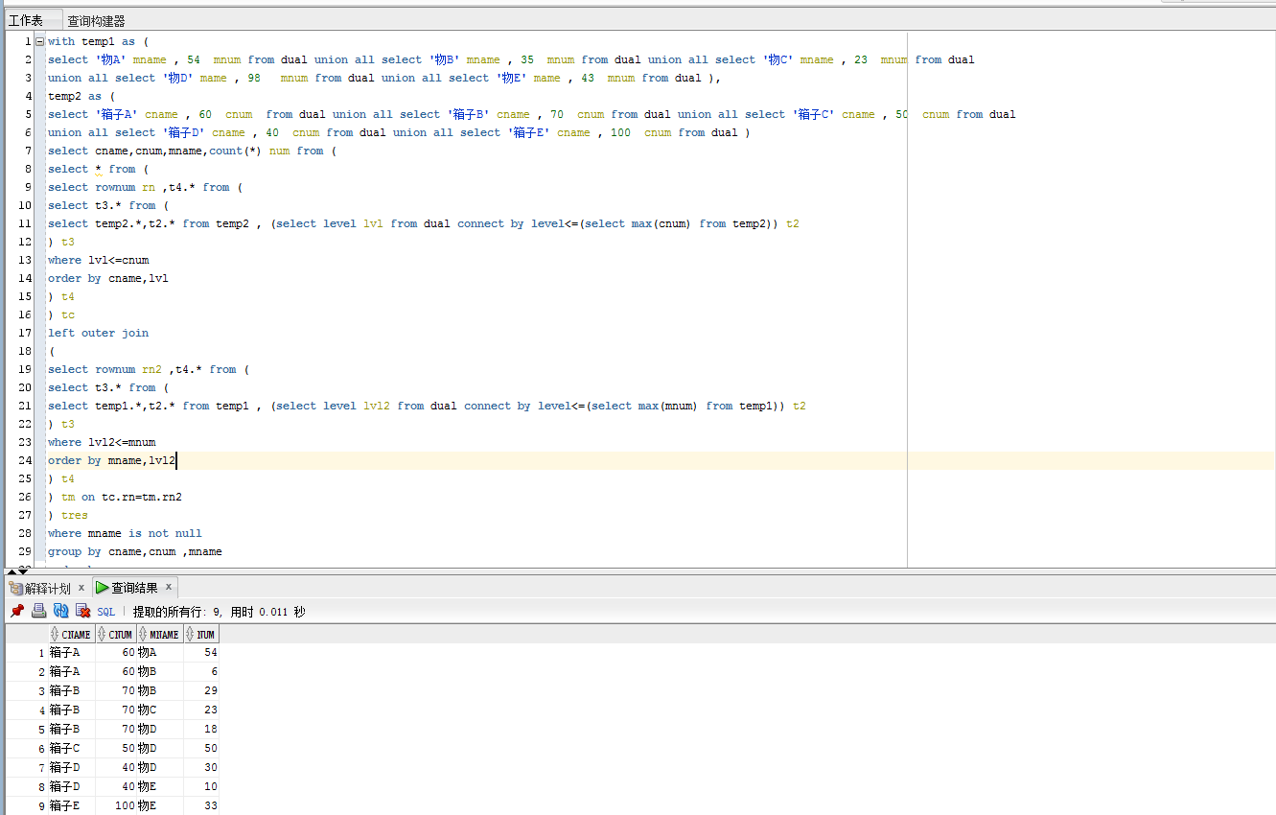
Task: Click the splitter arrows above the results panel
Action: coord(17,571)
